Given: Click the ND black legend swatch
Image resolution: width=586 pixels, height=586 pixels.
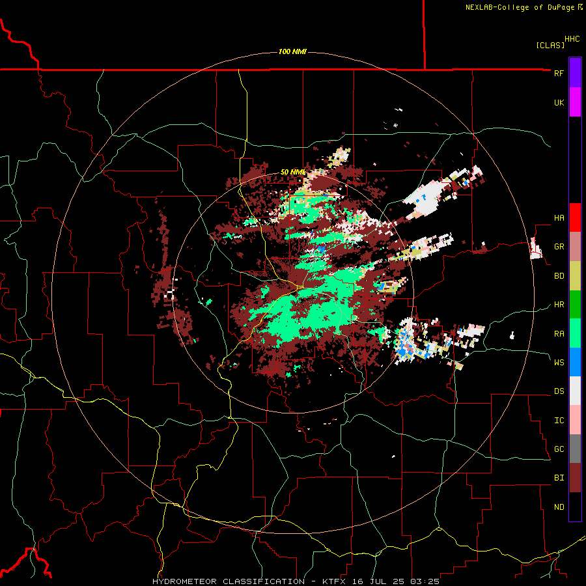Looking at the screenshot, I should point(575,507).
